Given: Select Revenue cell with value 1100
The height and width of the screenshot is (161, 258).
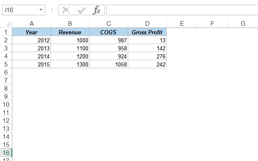Looking at the screenshot, I should [70, 48].
